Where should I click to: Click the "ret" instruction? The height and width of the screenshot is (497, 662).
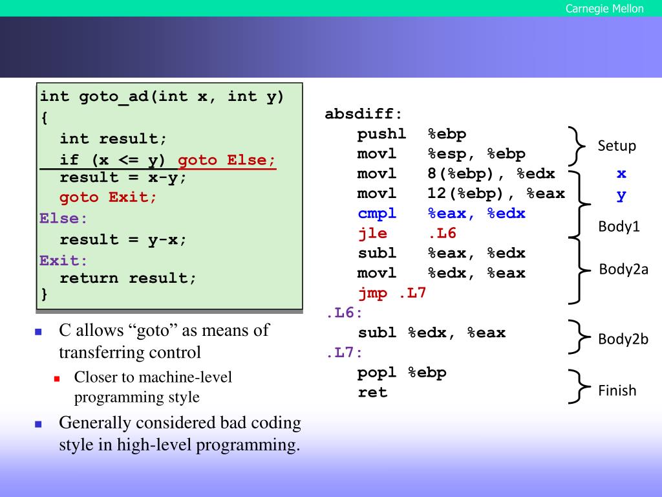click(372, 392)
